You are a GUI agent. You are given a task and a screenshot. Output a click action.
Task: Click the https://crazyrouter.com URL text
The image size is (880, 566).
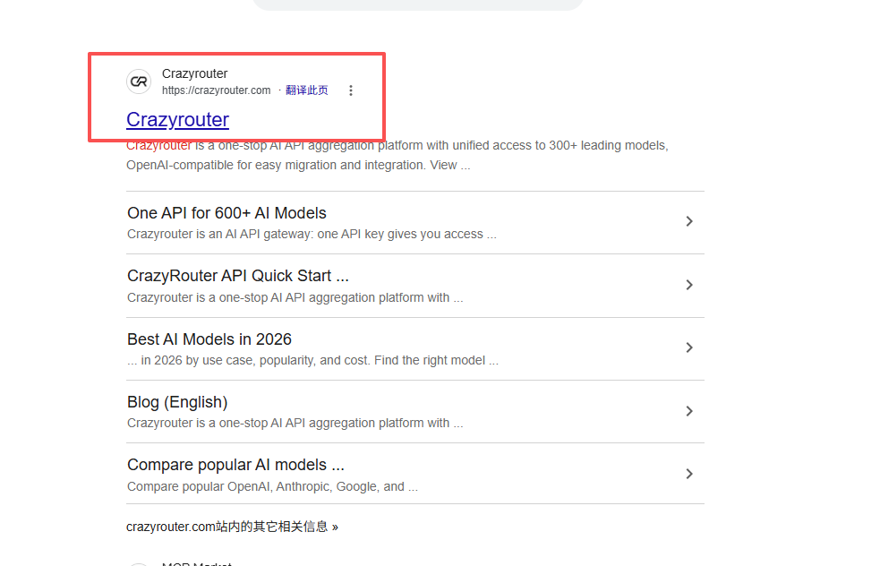216,90
